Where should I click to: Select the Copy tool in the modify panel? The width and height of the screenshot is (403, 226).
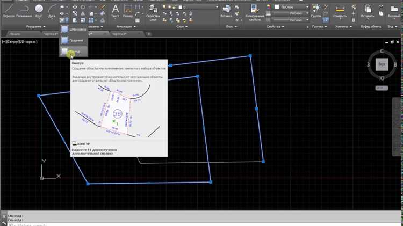[x=75, y=13]
